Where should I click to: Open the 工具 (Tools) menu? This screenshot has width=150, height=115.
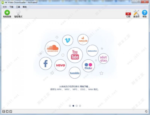[x=18, y=7]
